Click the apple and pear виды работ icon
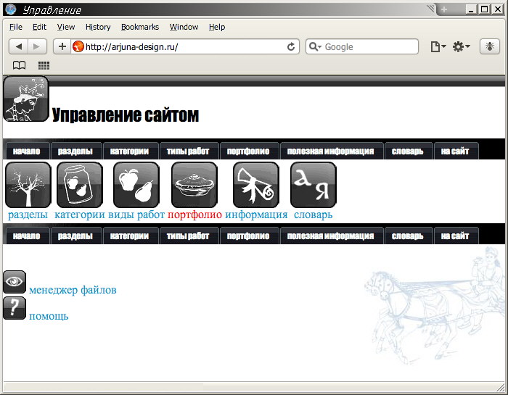 pyautogui.click(x=136, y=185)
